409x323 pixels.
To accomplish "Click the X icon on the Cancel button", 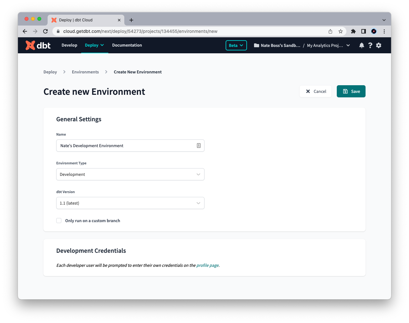I will 308,91.
